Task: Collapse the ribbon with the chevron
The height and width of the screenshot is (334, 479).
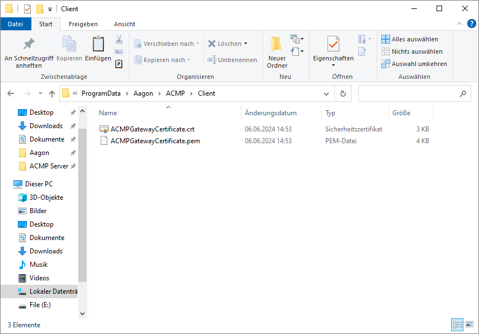Action: tap(459, 24)
